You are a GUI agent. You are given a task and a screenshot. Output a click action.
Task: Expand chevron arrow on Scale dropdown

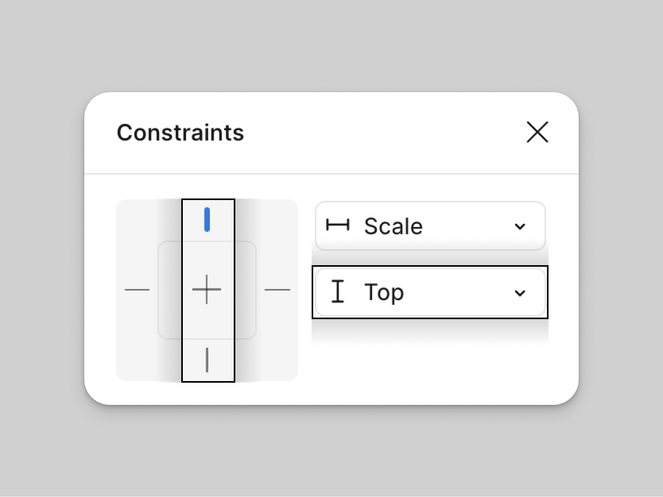click(520, 227)
